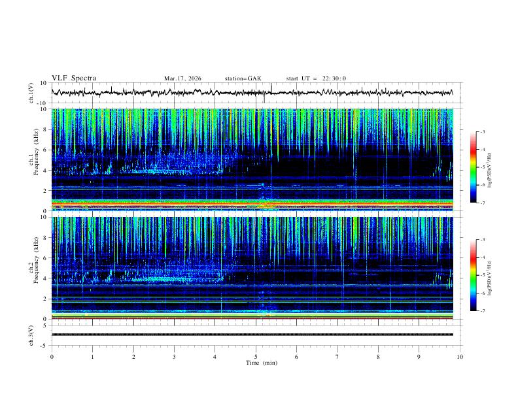Click the "station=GAK" header label
Image resolution: width=518 pixels, height=400 pixels.
click(x=243, y=78)
